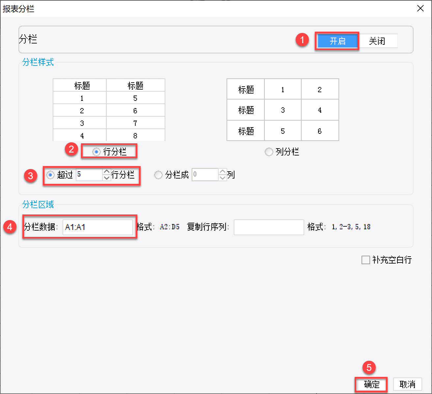The height and width of the screenshot is (394, 432).
Task: Click the up arrow of the 分栏成 spinner
Action: (223, 172)
